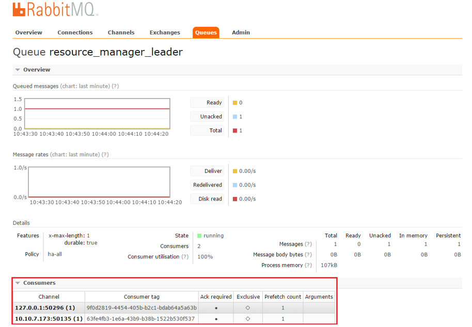Open Queued messages chart range: last minute

click(85, 86)
